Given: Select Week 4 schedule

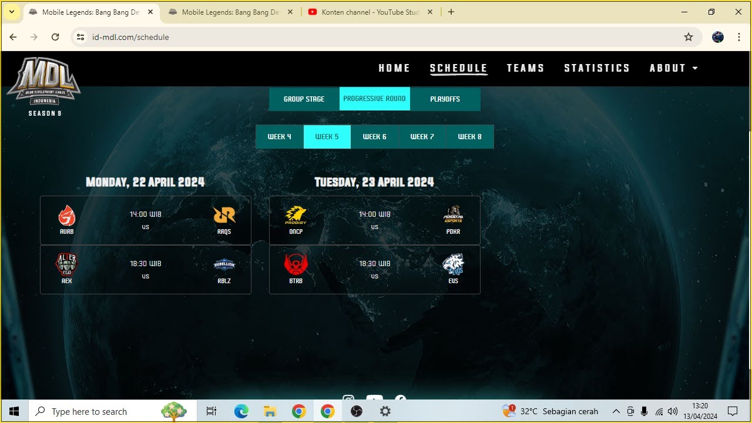Looking at the screenshot, I should [x=280, y=137].
